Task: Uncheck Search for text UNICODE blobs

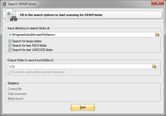Action: (x=10, y=50)
